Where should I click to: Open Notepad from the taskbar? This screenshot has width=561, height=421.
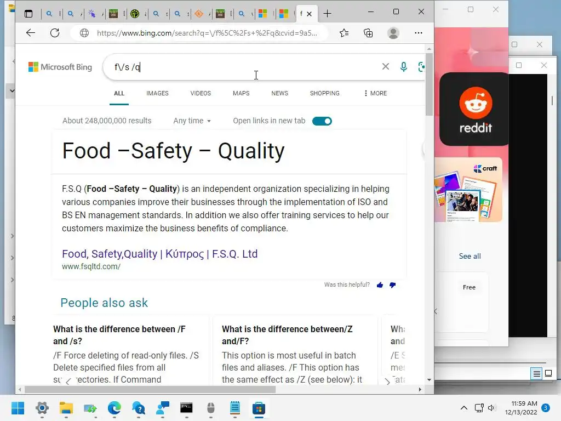[x=234, y=408]
